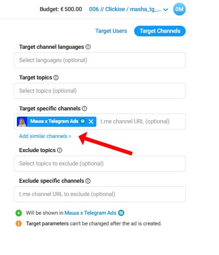Click info icon next to Exclude topics
This screenshot has height=255, width=219.
tap(60, 150)
